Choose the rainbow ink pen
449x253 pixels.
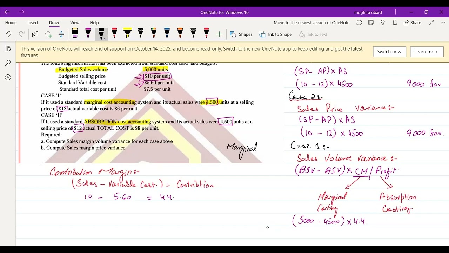tap(154, 33)
